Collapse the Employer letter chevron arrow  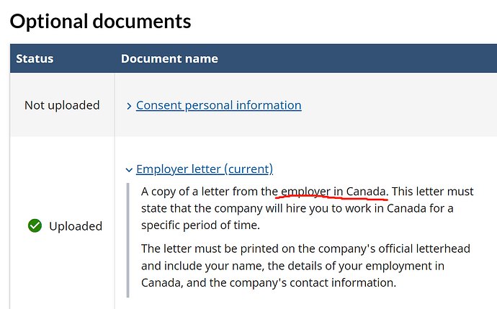tap(129, 170)
